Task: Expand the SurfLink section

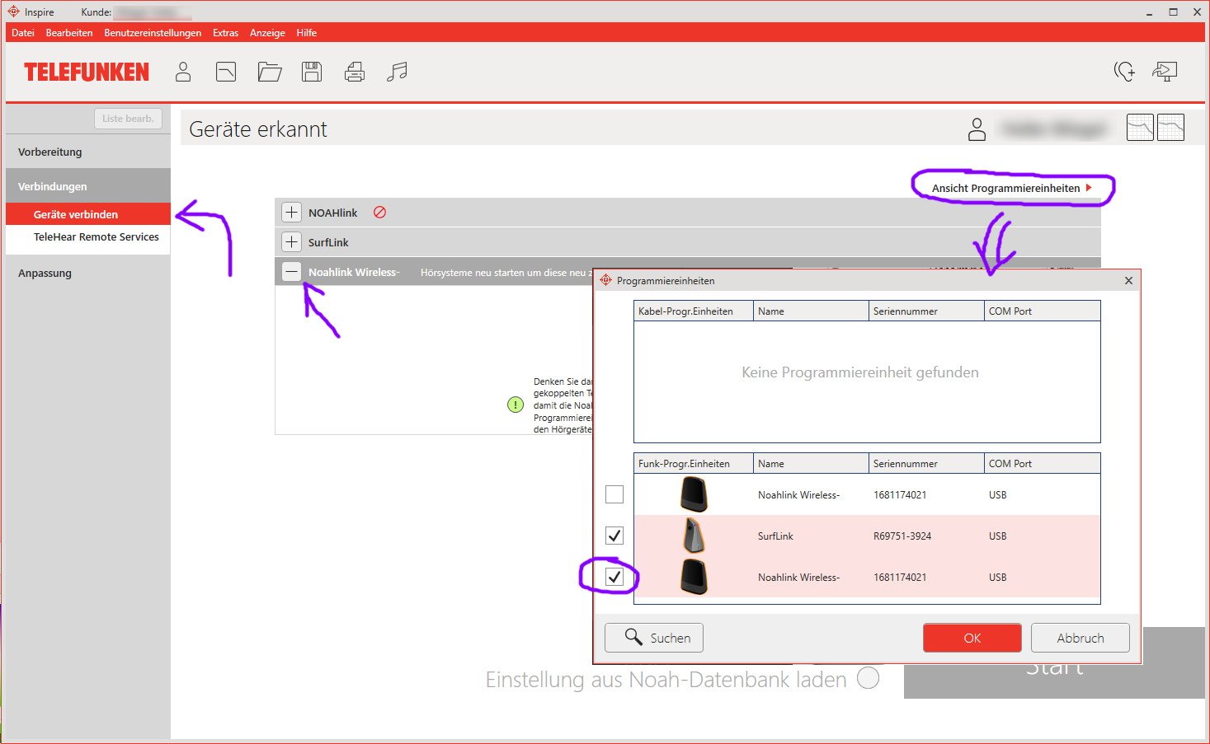Action: pyautogui.click(x=291, y=242)
